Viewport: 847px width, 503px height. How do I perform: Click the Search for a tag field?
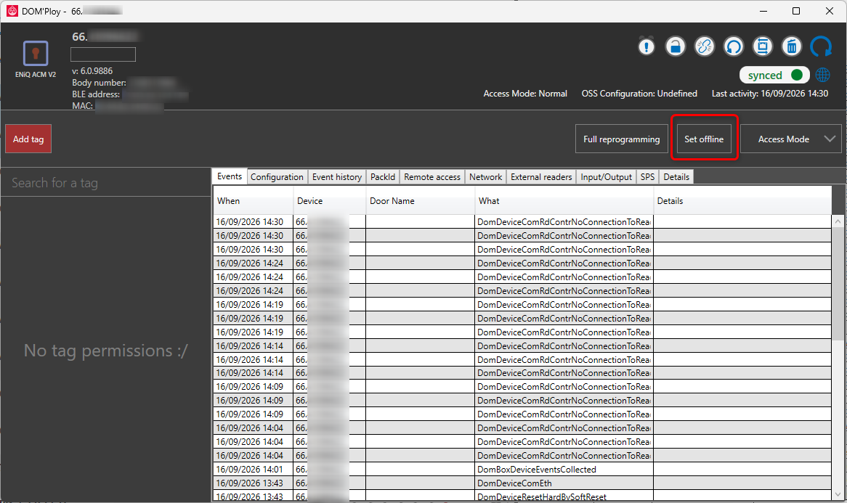tap(106, 183)
